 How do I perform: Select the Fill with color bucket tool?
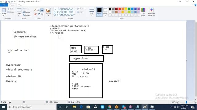[38, 10]
